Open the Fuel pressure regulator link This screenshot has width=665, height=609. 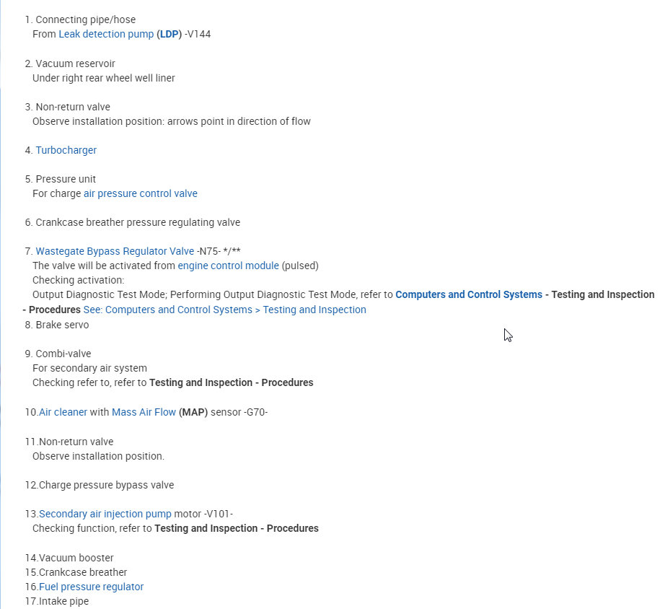click(x=91, y=587)
